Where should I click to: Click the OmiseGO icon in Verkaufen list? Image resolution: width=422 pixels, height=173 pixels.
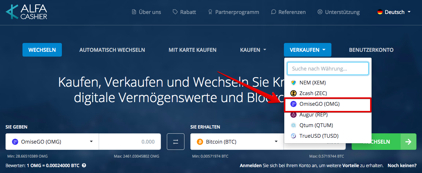click(x=293, y=104)
